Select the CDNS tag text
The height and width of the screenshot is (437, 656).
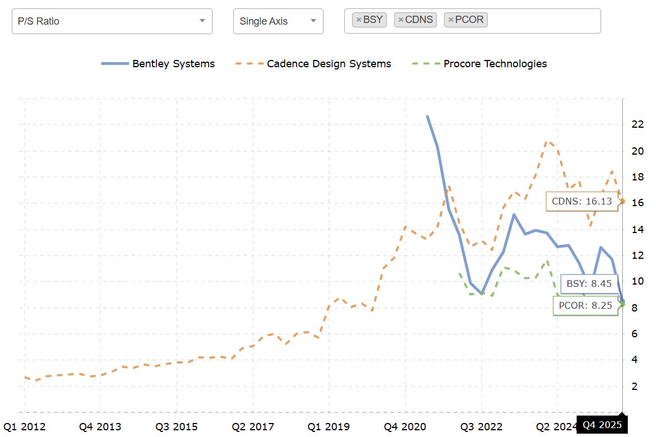[x=419, y=20]
